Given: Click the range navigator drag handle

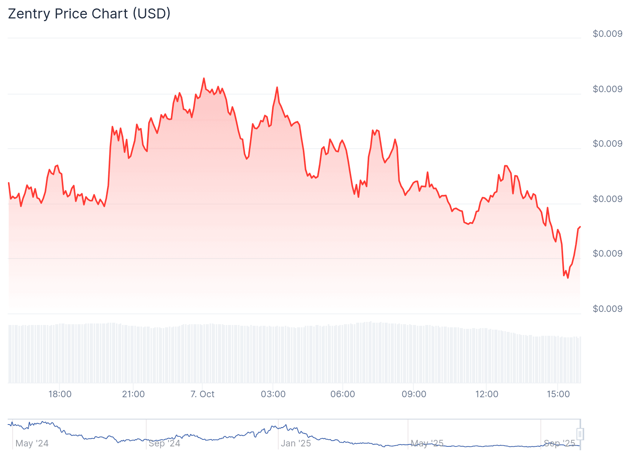Looking at the screenshot, I should click(580, 434).
